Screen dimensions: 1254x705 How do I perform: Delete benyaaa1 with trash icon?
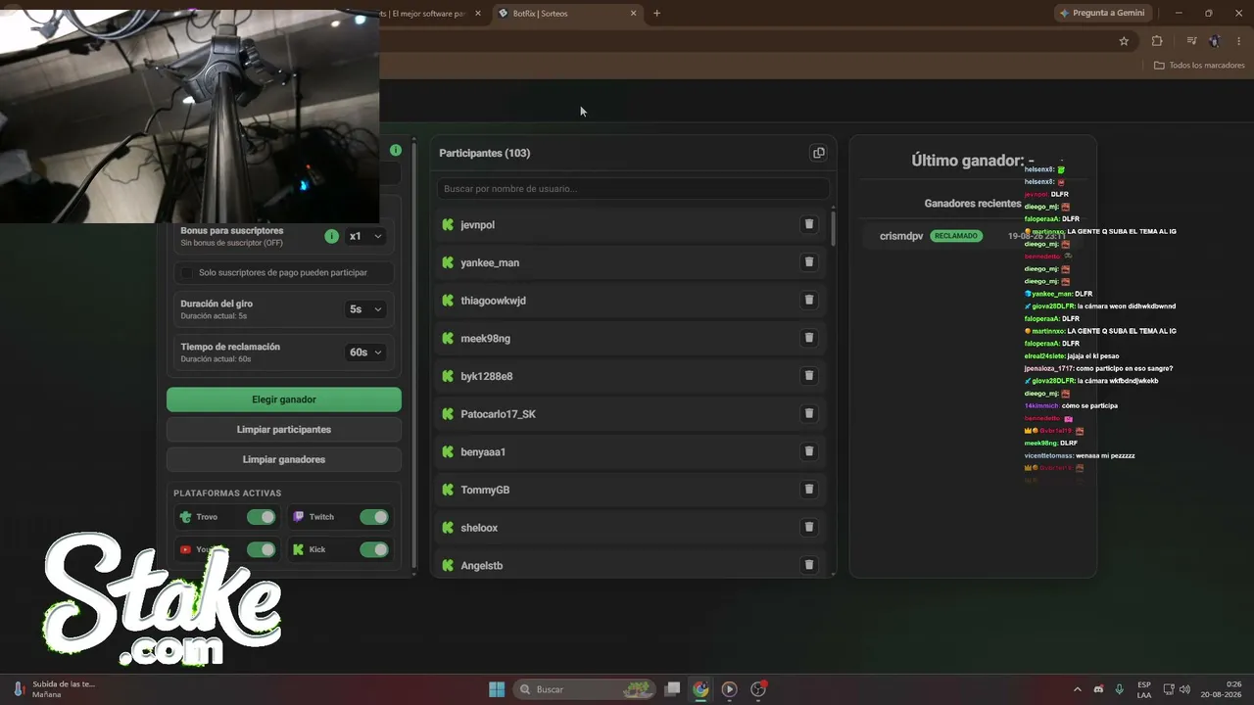coord(809,451)
